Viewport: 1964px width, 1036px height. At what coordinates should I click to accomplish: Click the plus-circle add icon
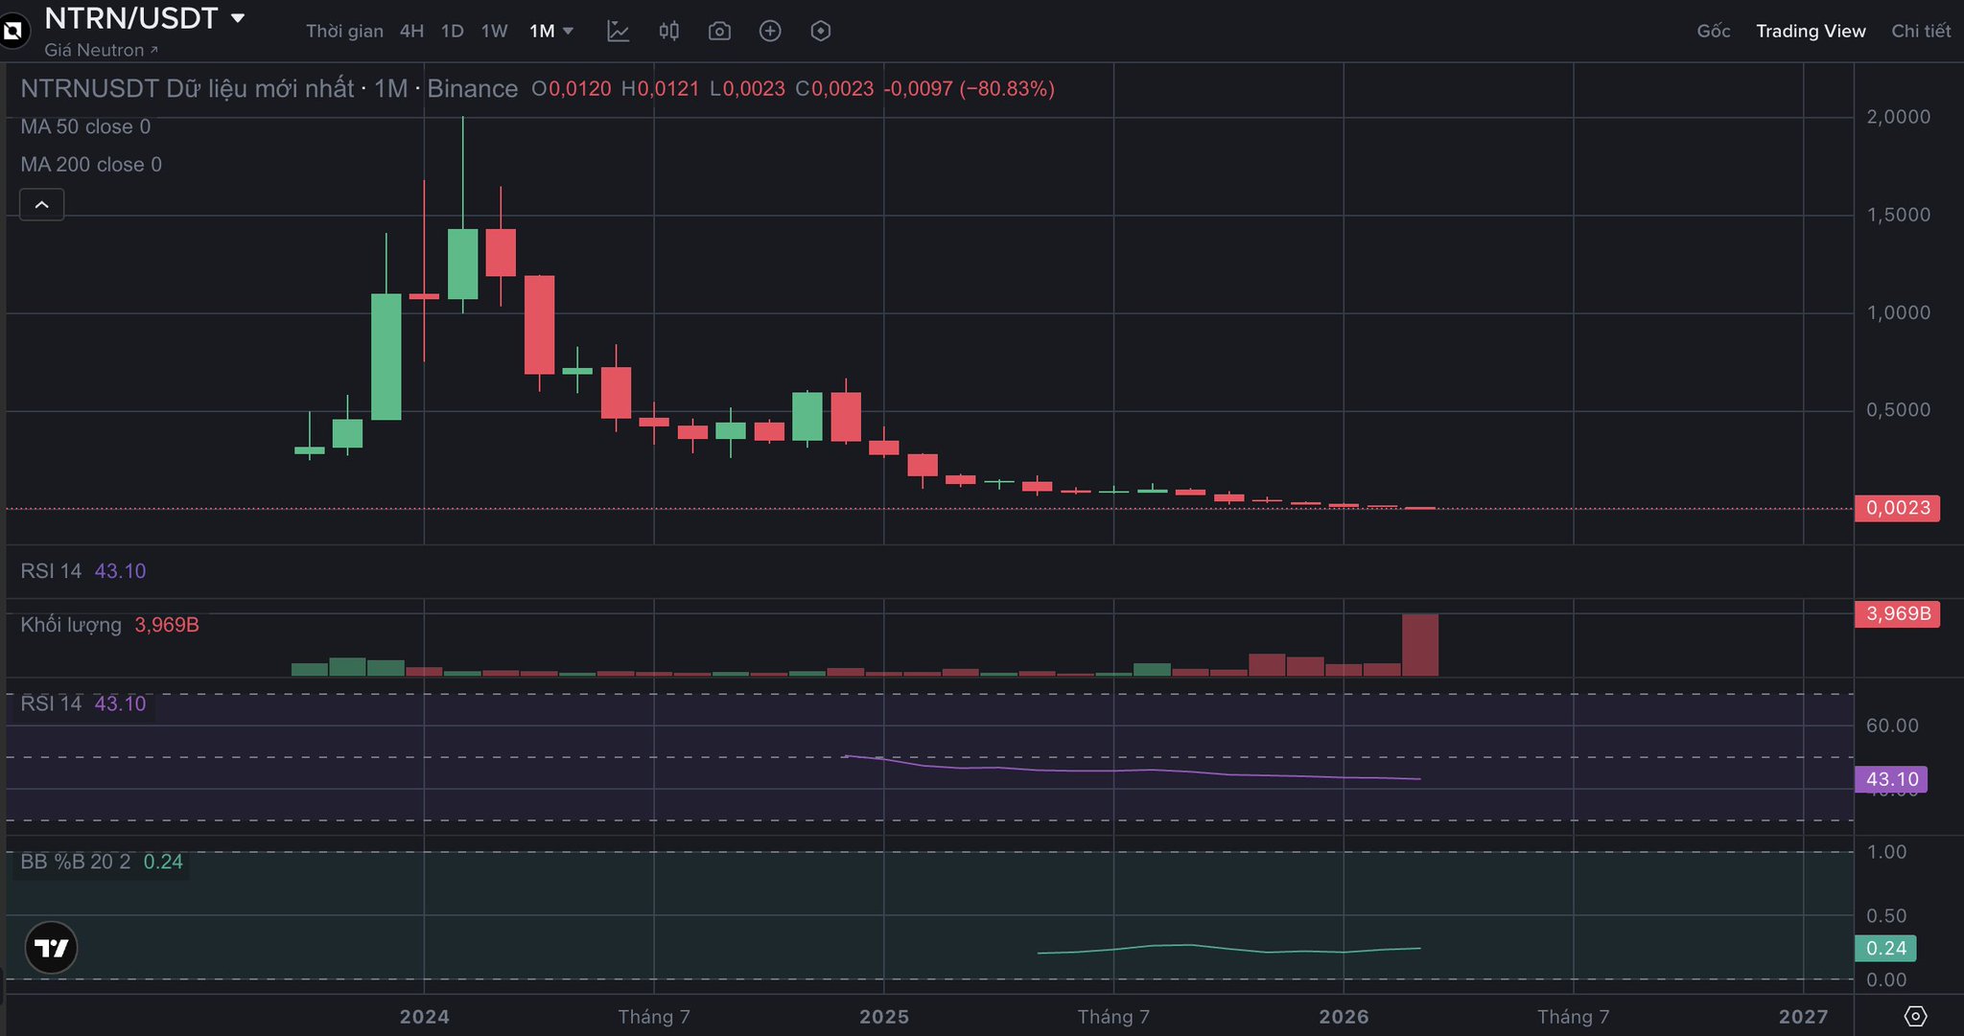[770, 32]
